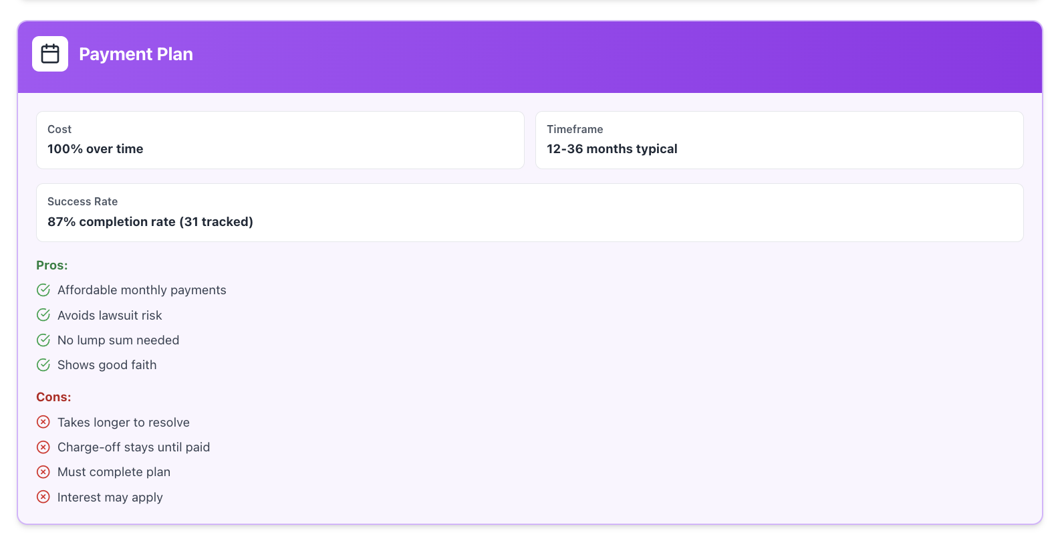This screenshot has width=1064, height=543.
Task: Click the Timeframe label
Action: point(575,129)
